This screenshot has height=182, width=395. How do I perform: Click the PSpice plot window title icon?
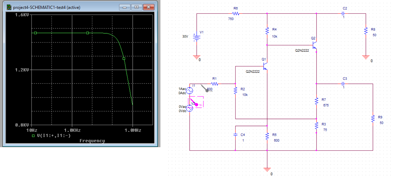9,7
